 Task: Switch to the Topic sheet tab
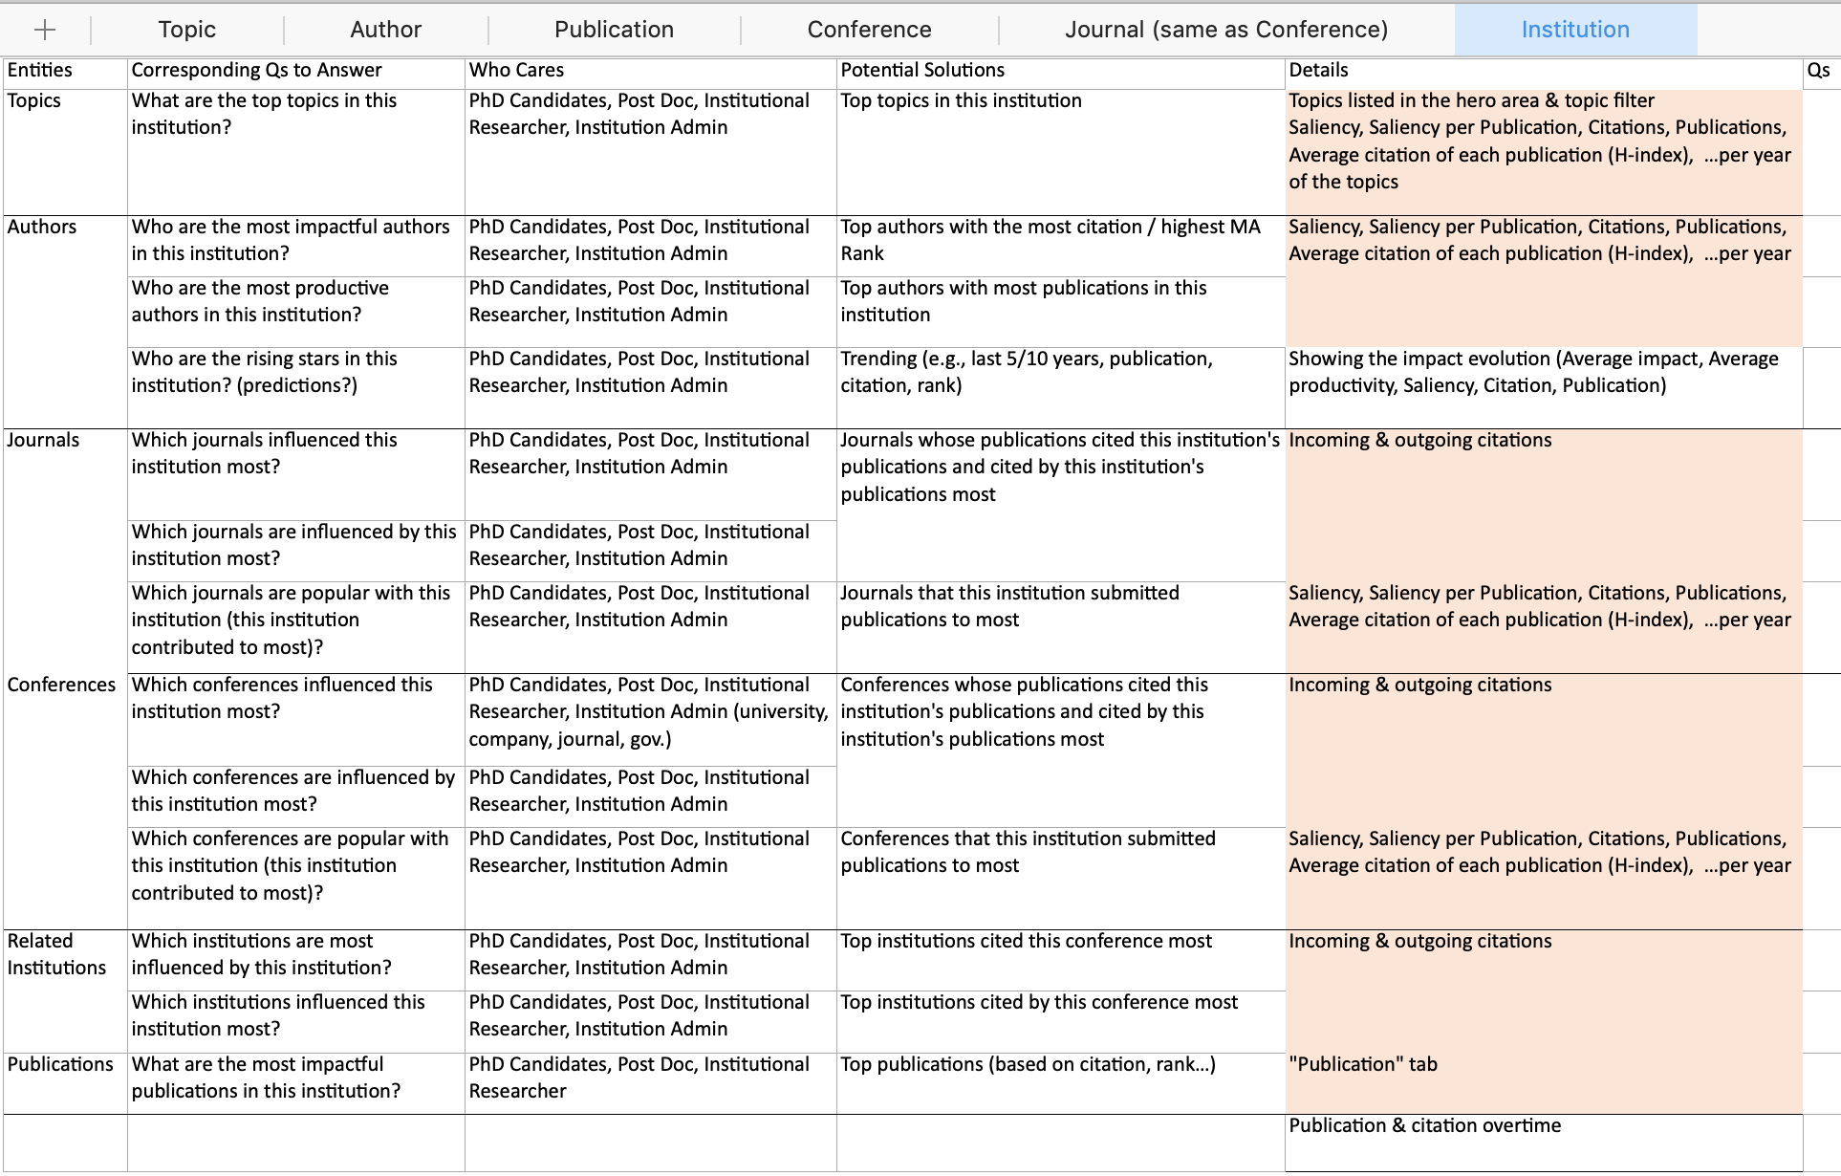187,30
